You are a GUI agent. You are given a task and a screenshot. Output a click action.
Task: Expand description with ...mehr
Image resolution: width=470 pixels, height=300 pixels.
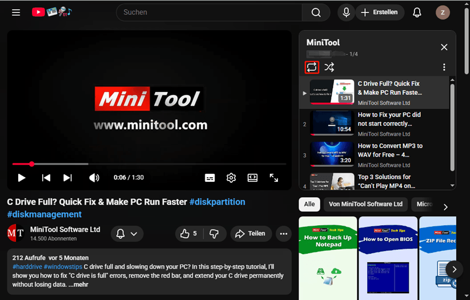78,285
